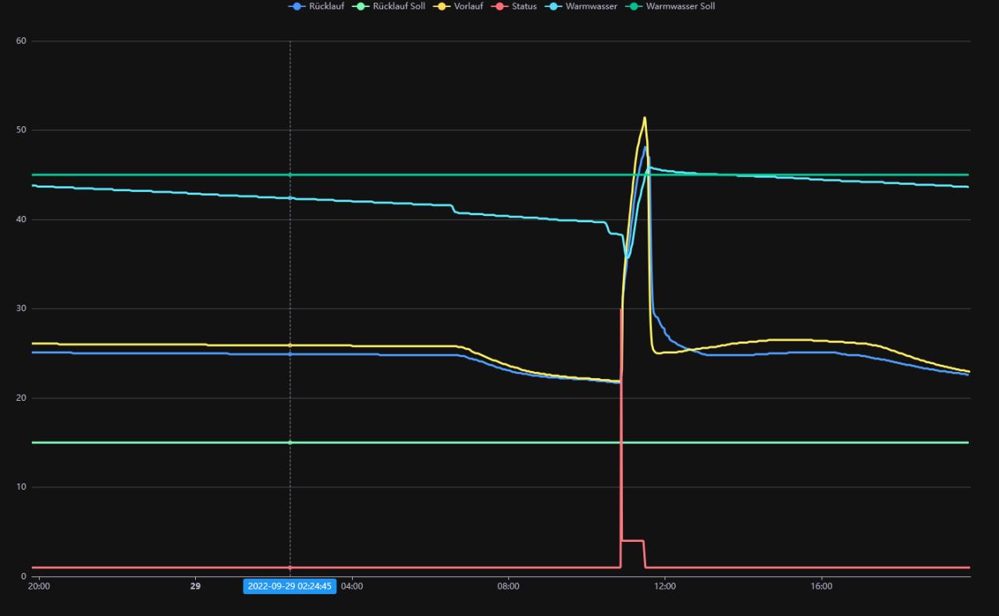The width and height of the screenshot is (999, 616).
Task: Click the blue Rücklauf legend marker icon
Action: coord(297,6)
